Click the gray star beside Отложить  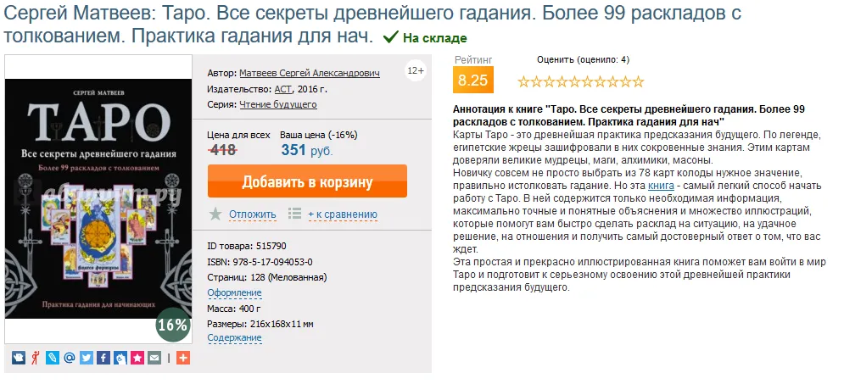(215, 214)
